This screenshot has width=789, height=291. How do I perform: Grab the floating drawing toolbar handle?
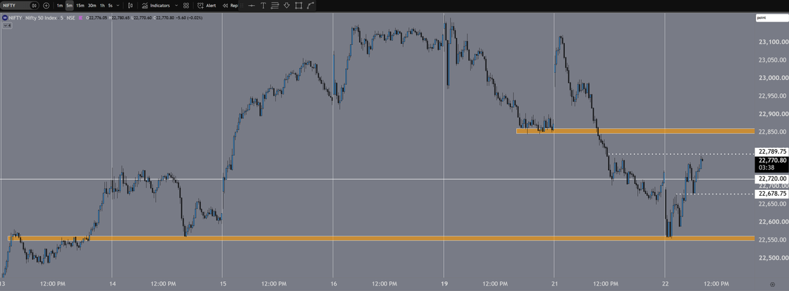[241, 5]
